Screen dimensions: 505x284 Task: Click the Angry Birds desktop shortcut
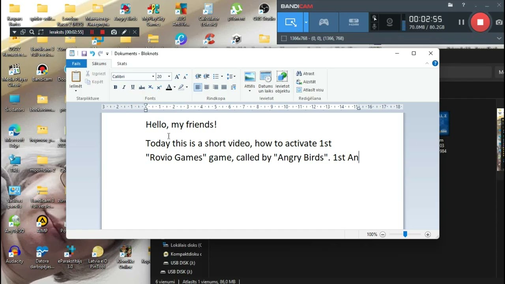[x=125, y=12]
